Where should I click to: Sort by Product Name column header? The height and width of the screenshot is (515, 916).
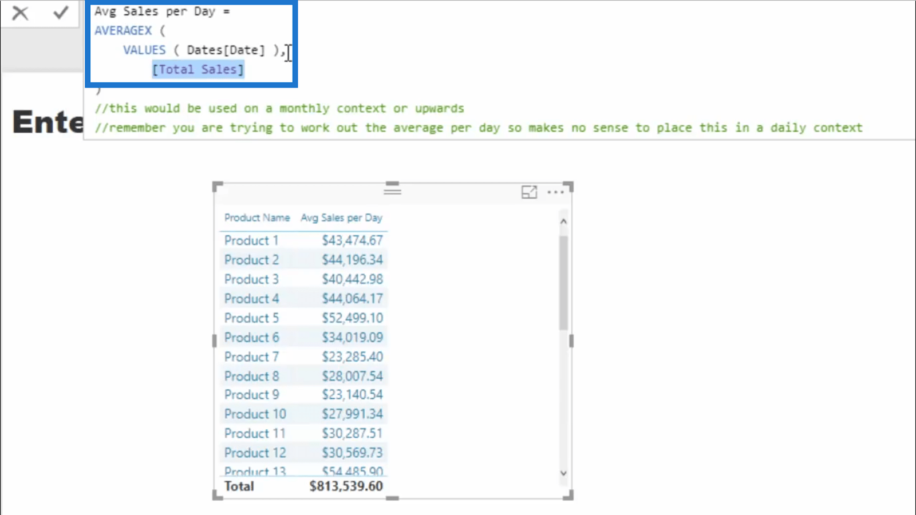(257, 217)
